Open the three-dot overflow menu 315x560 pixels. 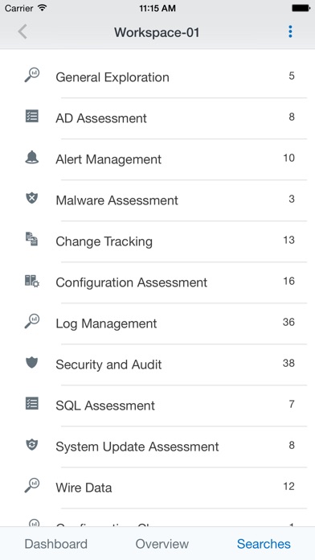[x=290, y=32]
